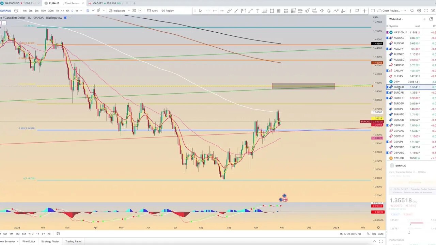
Task: Open the Indicators dialog
Action: [x=116, y=11]
